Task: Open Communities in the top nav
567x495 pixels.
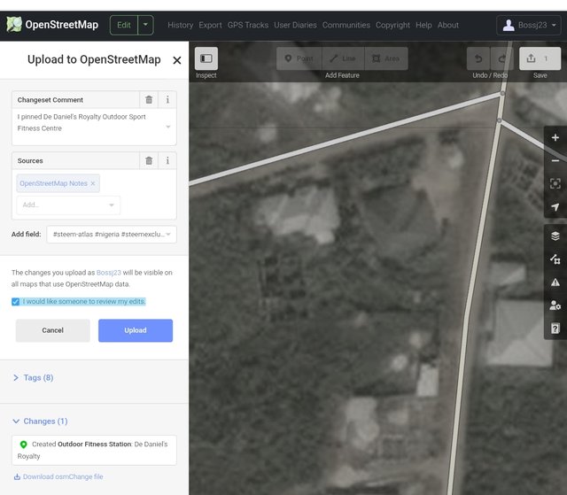Action: point(346,25)
